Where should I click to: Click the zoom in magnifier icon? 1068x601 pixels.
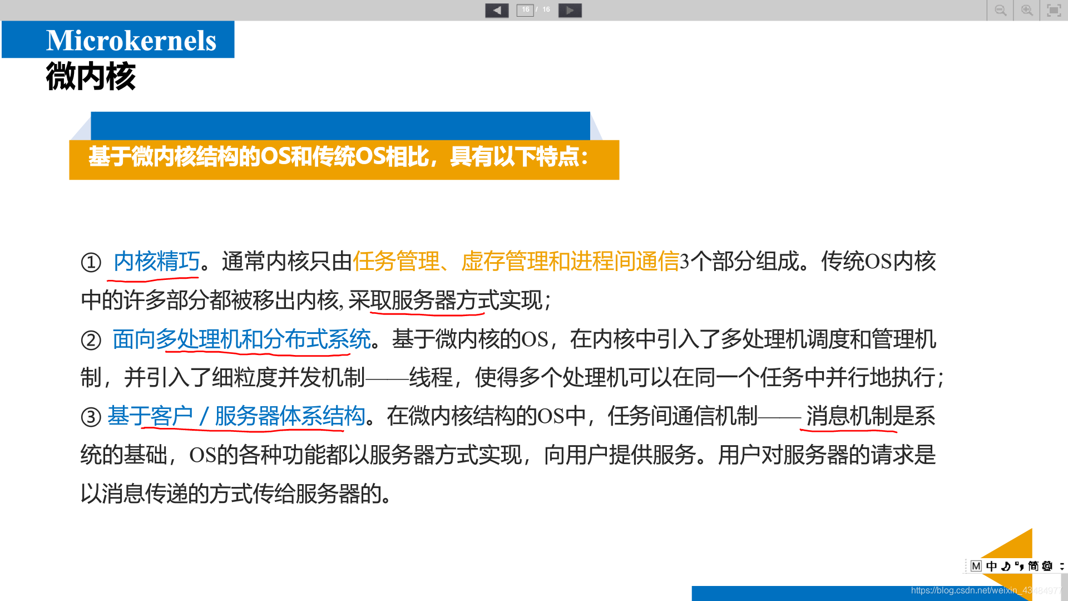pos(1027,10)
